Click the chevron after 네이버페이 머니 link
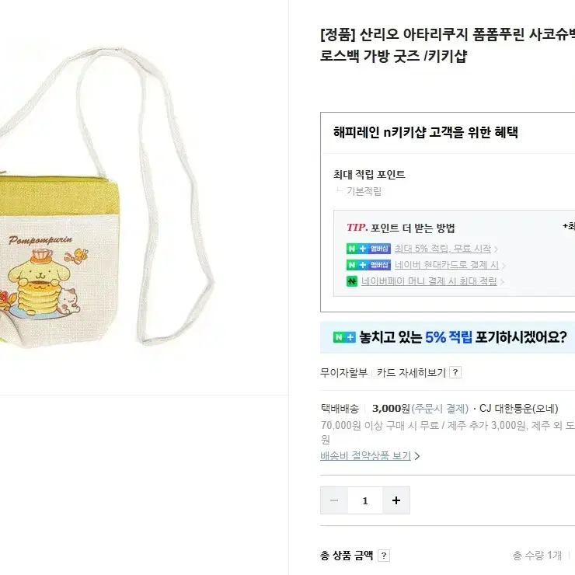Screen dimensions: 575x575 tap(502, 281)
